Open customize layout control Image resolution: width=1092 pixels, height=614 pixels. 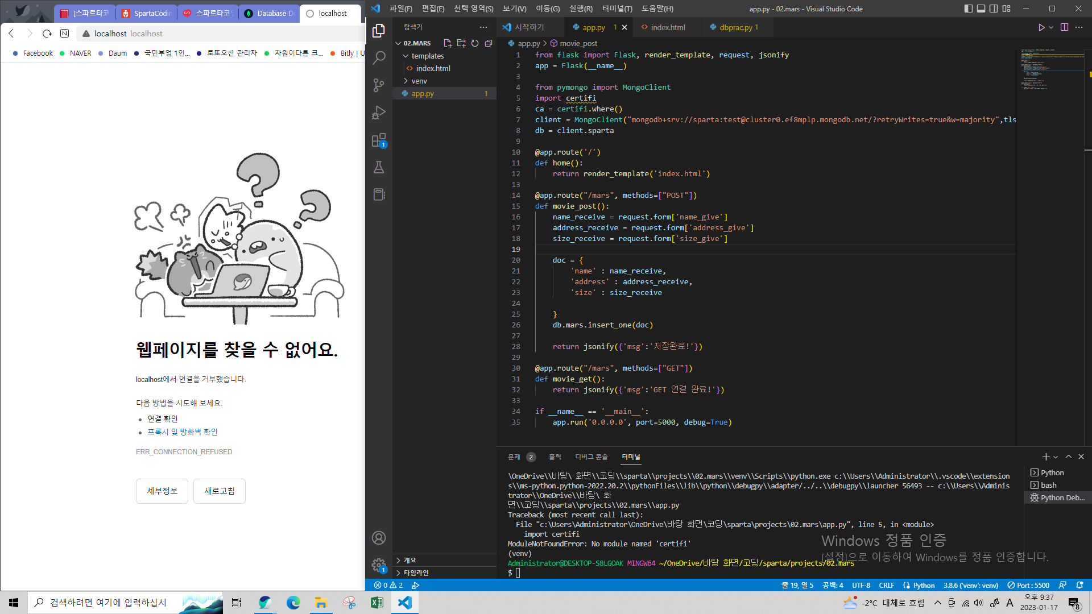(1007, 9)
